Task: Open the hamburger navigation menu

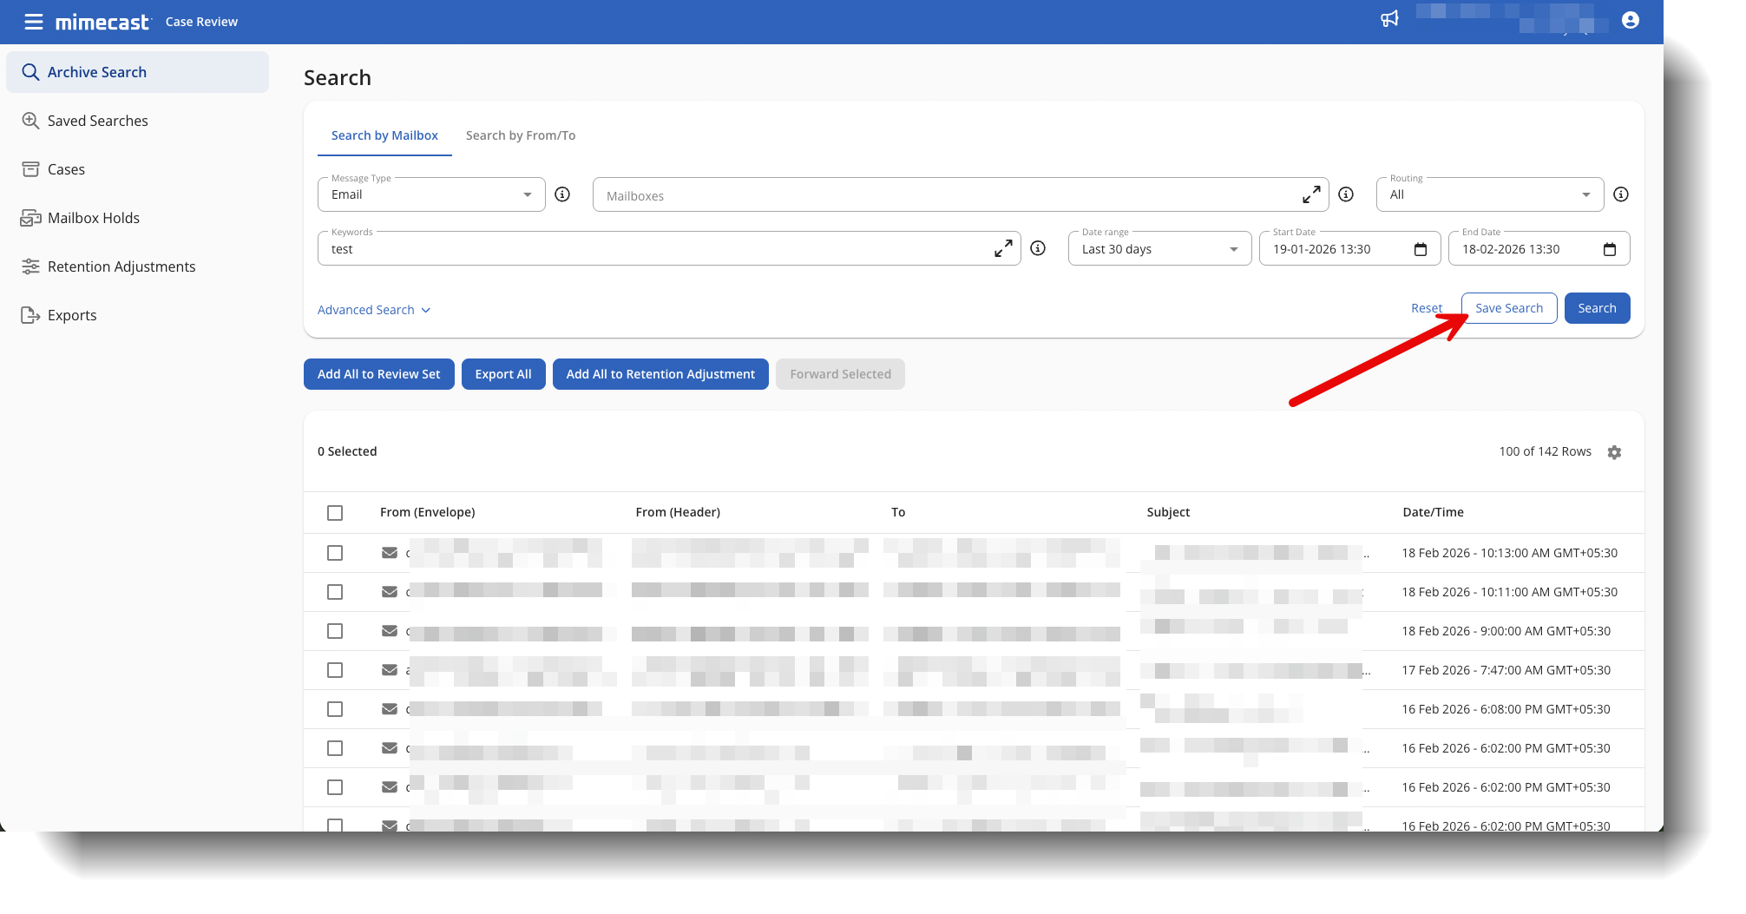Action: 34,22
